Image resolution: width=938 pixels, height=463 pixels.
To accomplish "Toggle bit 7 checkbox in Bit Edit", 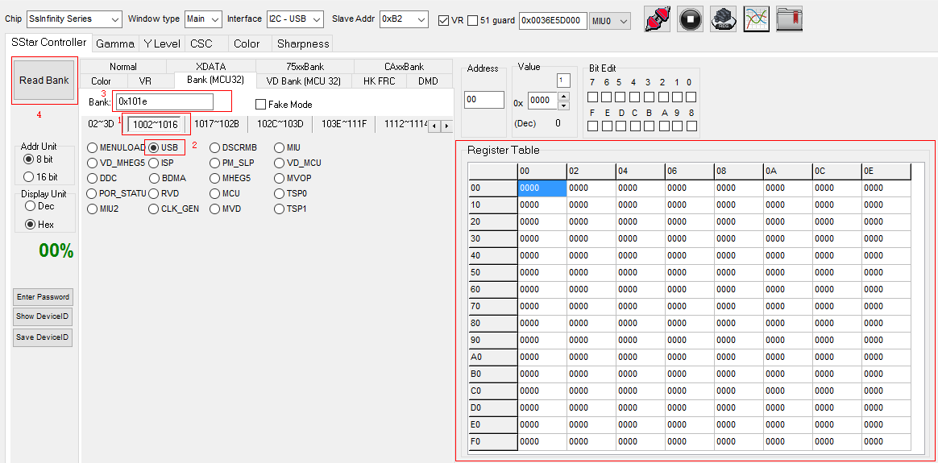I will pyautogui.click(x=592, y=97).
